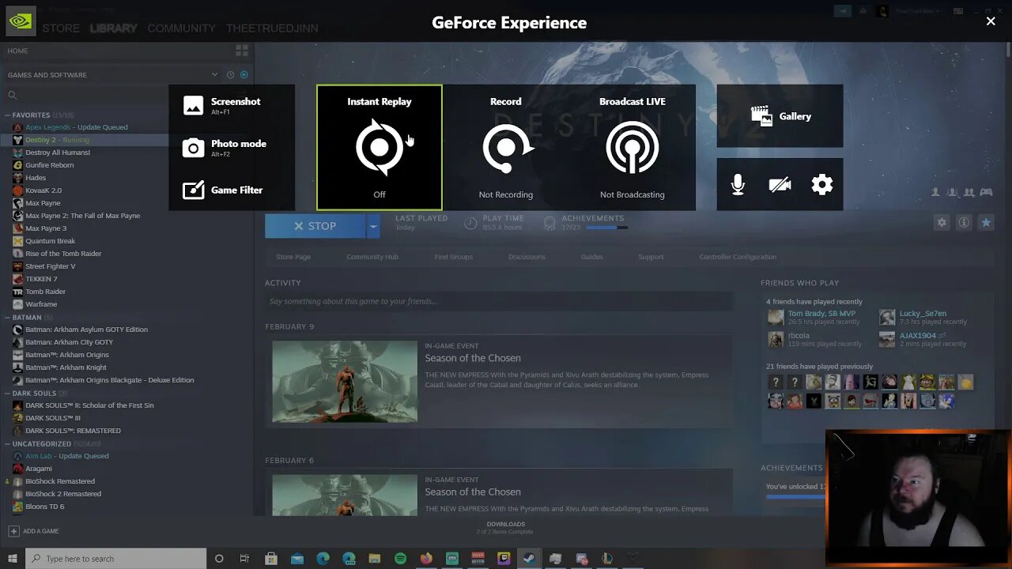Click the recent activity clock filter icon

230,75
